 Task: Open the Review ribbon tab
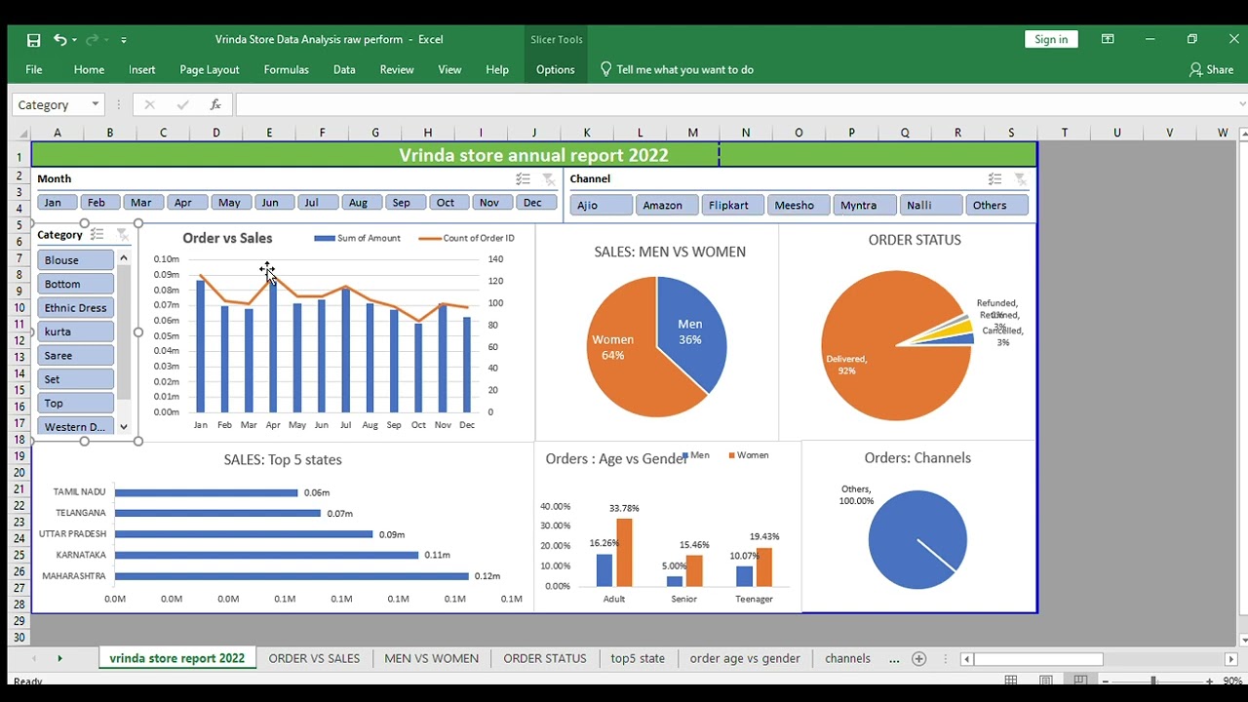[397, 69]
